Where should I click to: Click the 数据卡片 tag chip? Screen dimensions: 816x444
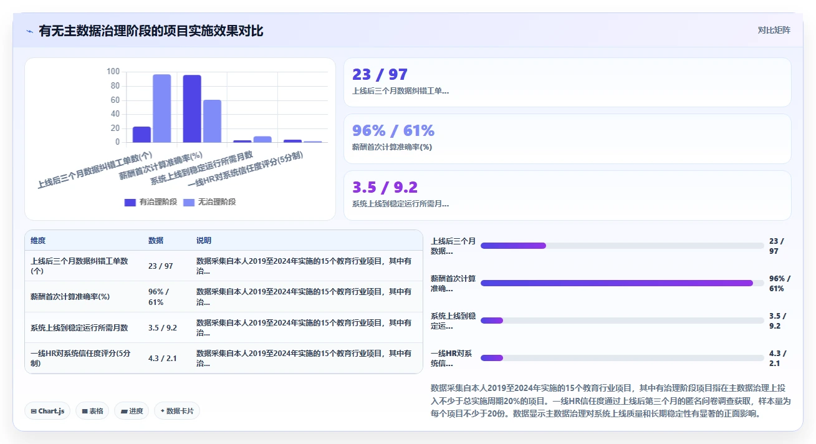(x=177, y=411)
